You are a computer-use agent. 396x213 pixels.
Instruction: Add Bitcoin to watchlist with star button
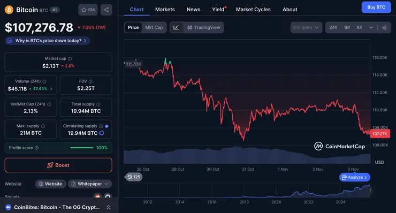click(88, 10)
